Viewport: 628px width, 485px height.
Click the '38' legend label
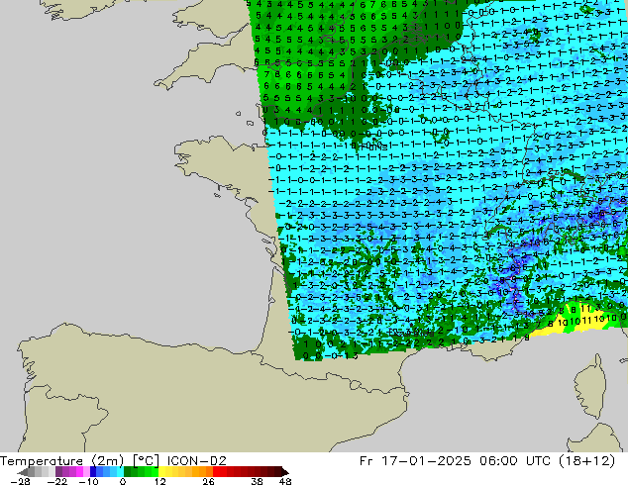(257, 481)
